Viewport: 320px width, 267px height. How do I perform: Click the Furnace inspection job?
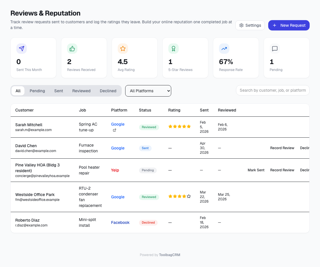pyautogui.click(x=88, y=148)
